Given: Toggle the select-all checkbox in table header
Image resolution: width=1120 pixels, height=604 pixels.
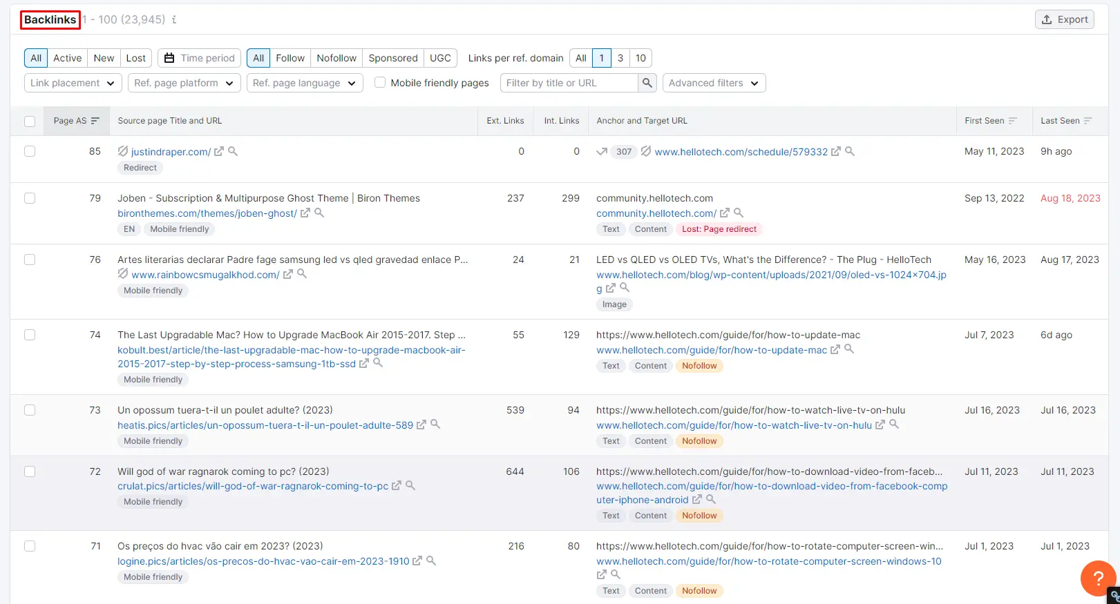Looking at the screenshot, I should point(30,121).
